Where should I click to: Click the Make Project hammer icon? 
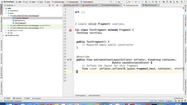click(111, 2)
